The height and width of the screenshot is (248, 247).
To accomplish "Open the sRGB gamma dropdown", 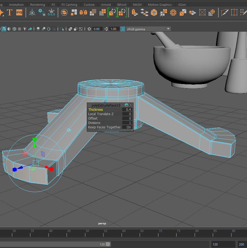I will (168, 29).
